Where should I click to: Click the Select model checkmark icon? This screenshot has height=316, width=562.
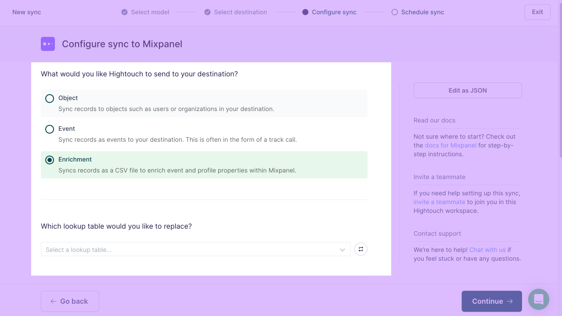125,12
